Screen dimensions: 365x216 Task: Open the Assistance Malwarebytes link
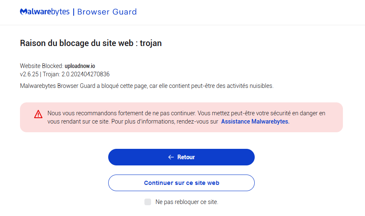point(255,122)
